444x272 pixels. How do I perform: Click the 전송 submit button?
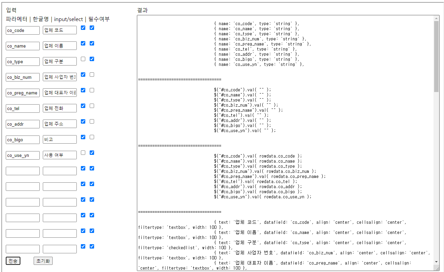pyautogui.click(x=13, y=261)
